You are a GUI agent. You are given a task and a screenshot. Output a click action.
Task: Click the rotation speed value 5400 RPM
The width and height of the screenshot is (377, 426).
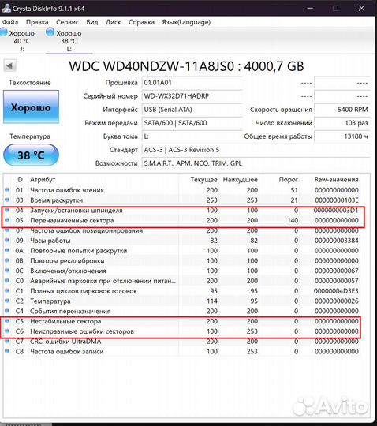[x=342, y=110]
